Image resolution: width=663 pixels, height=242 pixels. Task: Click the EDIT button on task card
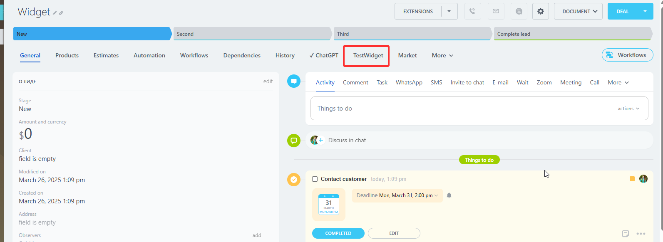point(394,233)
